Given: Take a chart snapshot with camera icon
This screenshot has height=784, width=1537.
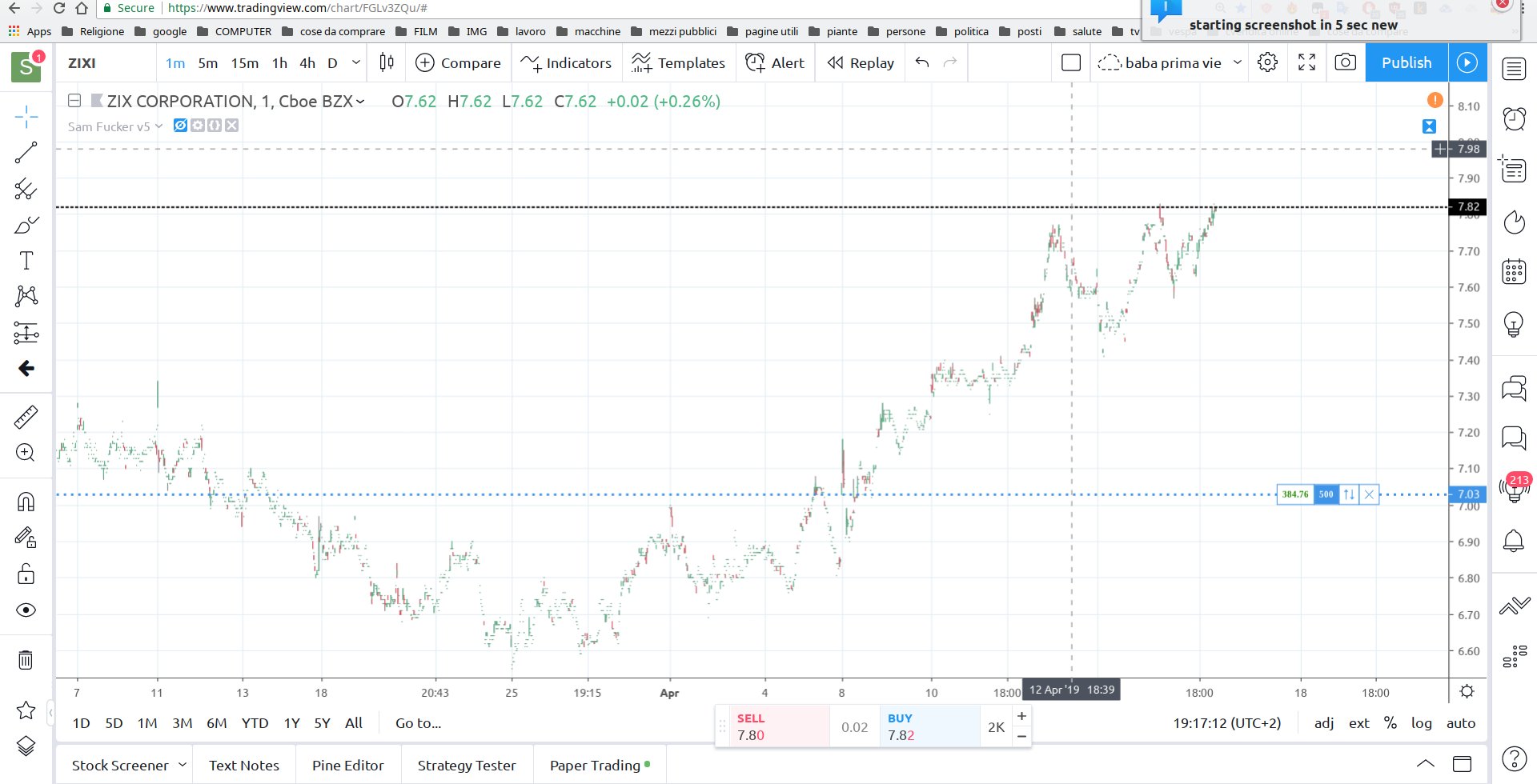Looking at the screenshot, I should tap(1346, 62).
